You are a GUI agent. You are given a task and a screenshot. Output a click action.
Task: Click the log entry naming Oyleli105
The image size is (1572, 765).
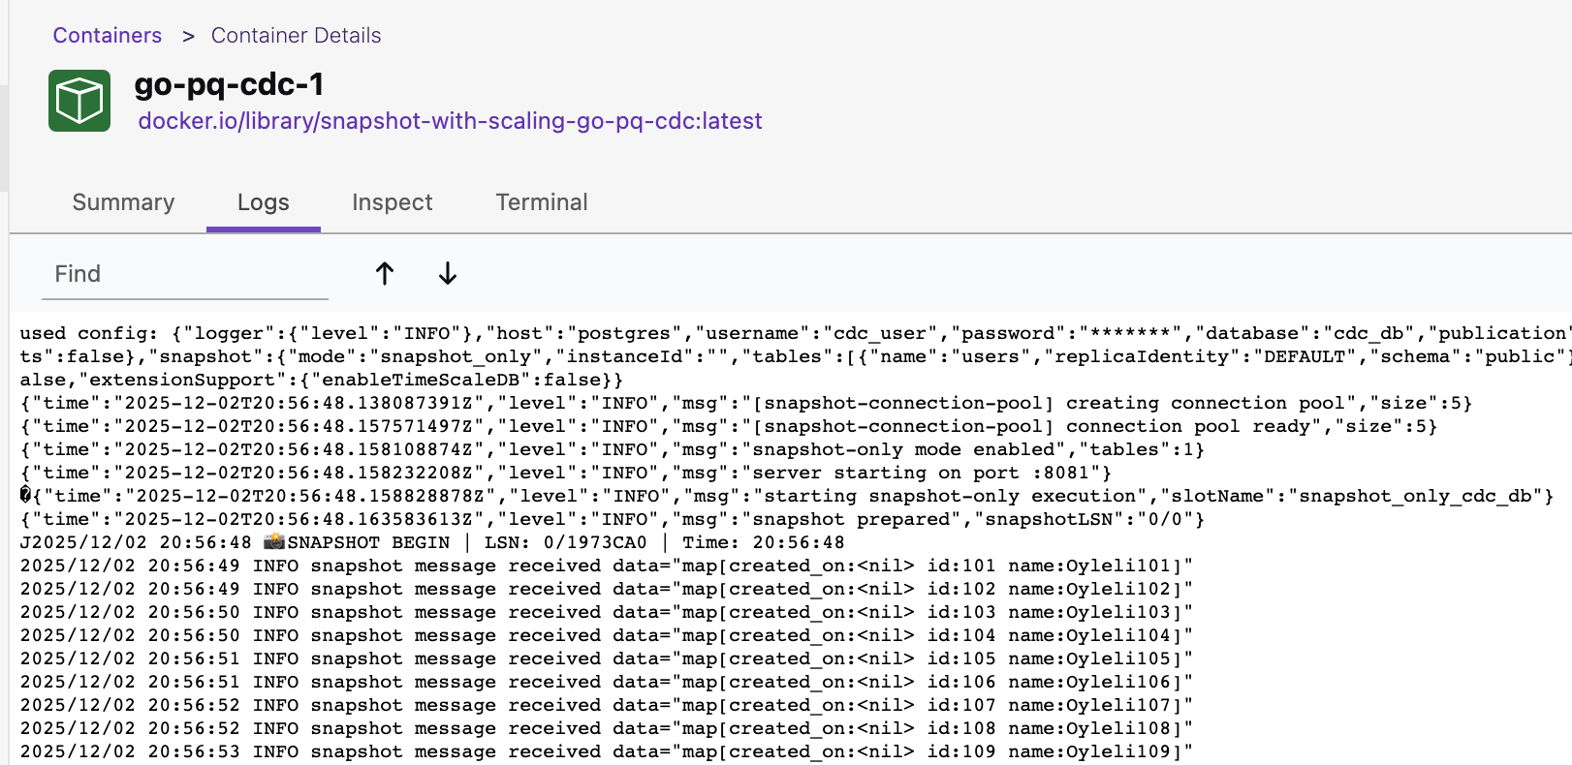click(x=606, y=658)
